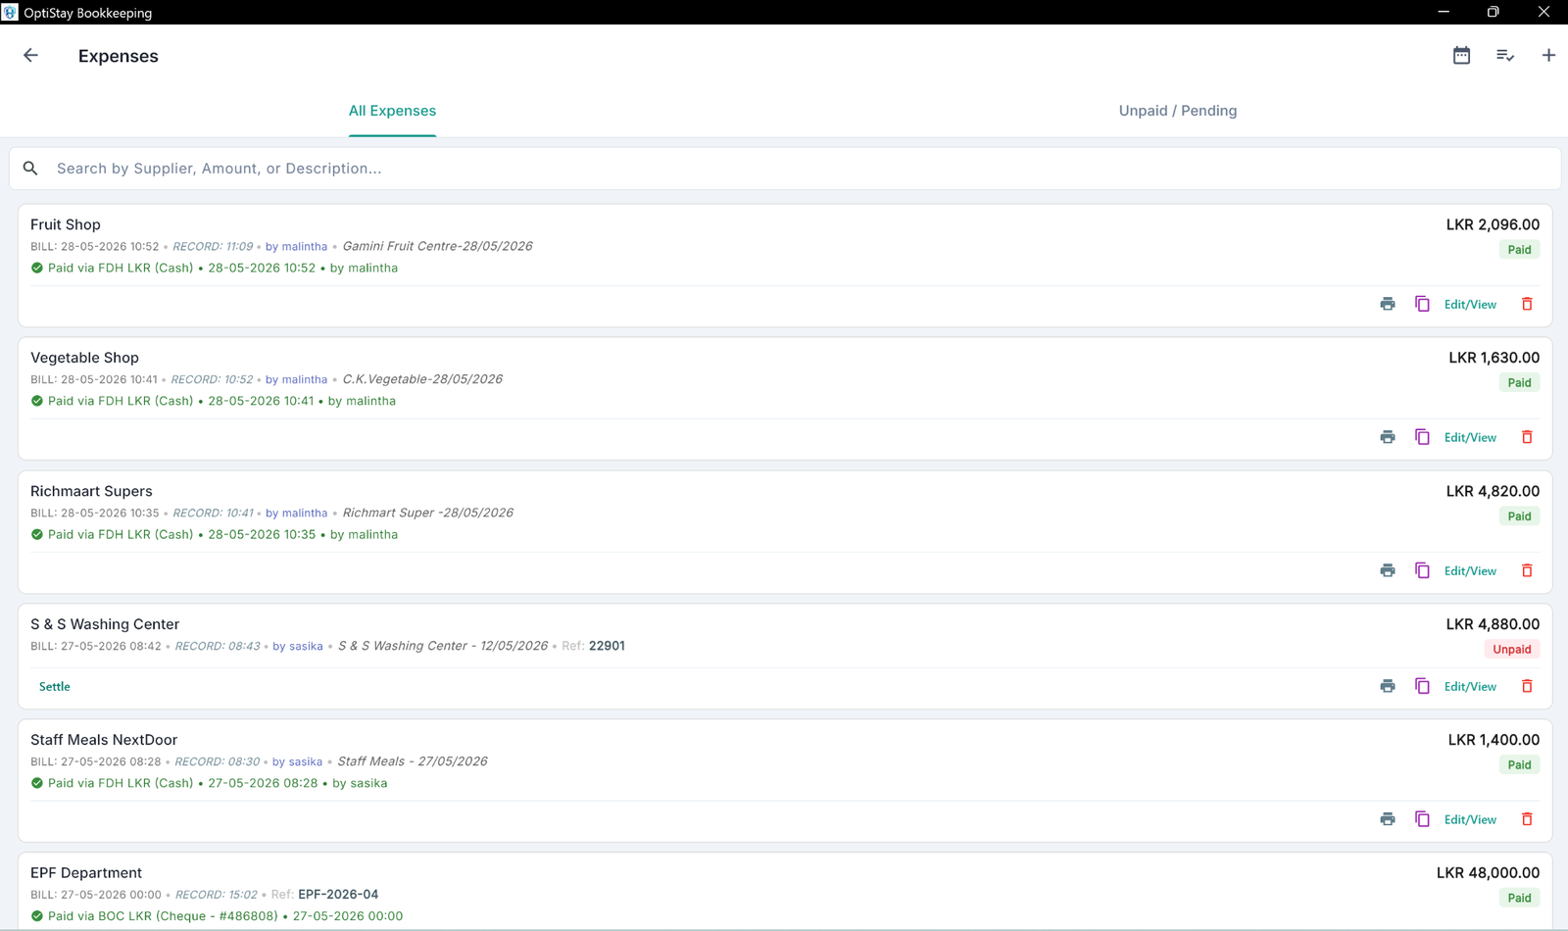Viewport: 1568px width, 931px height.
Task: Duplicate the Fruit Shop expense
Action: (1422, 304)
